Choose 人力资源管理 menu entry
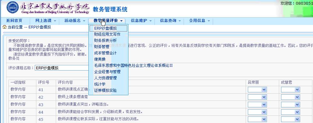Screen dimensions: 313x123 105,78
